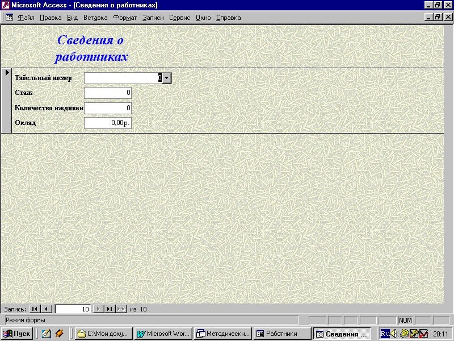Image resolution: width=454 pixels, height=341 pixels.
Task: Switch to C:\Мои доку... taskbar window
Action: (104, 334)
